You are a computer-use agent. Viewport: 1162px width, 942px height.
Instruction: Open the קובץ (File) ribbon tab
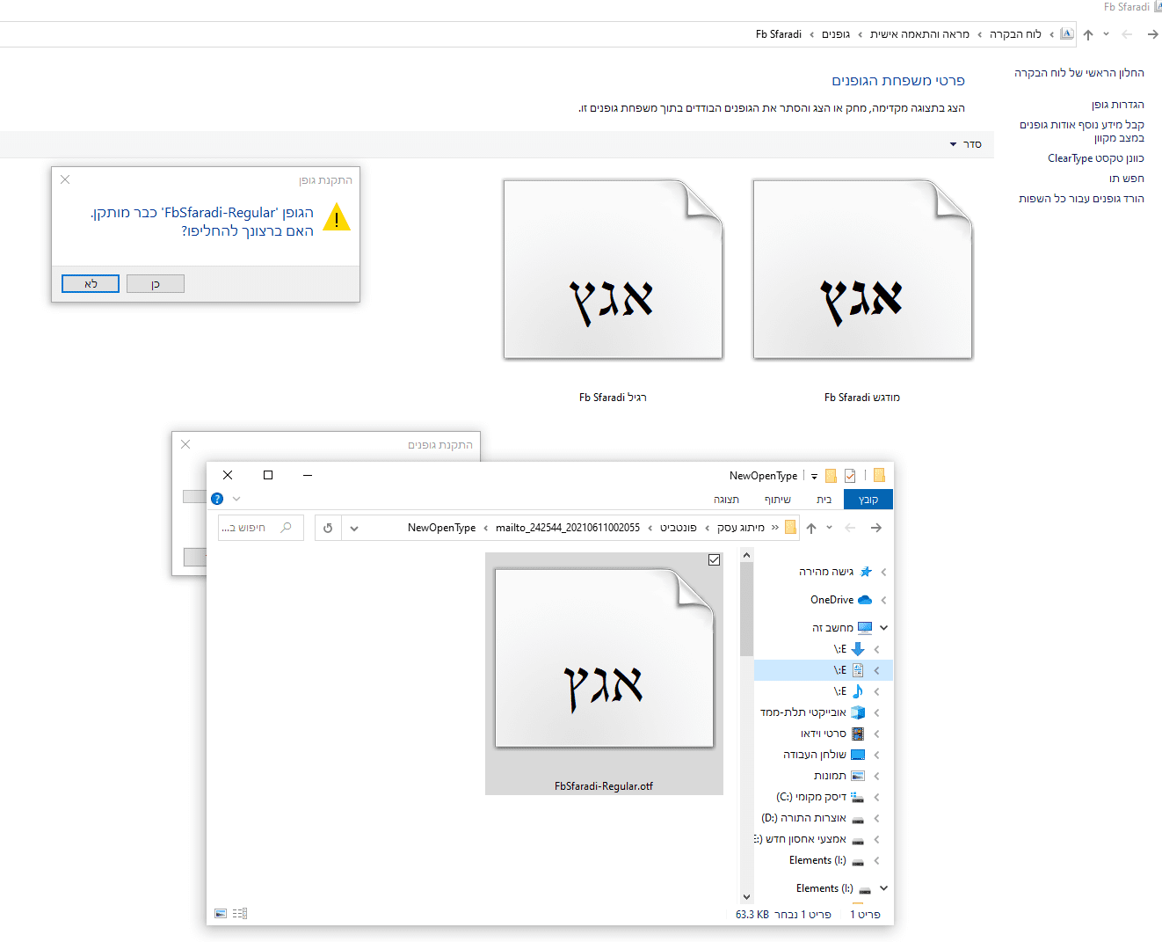(x=868, y=500)
